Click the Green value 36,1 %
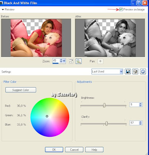 click(x=21, y=115)
